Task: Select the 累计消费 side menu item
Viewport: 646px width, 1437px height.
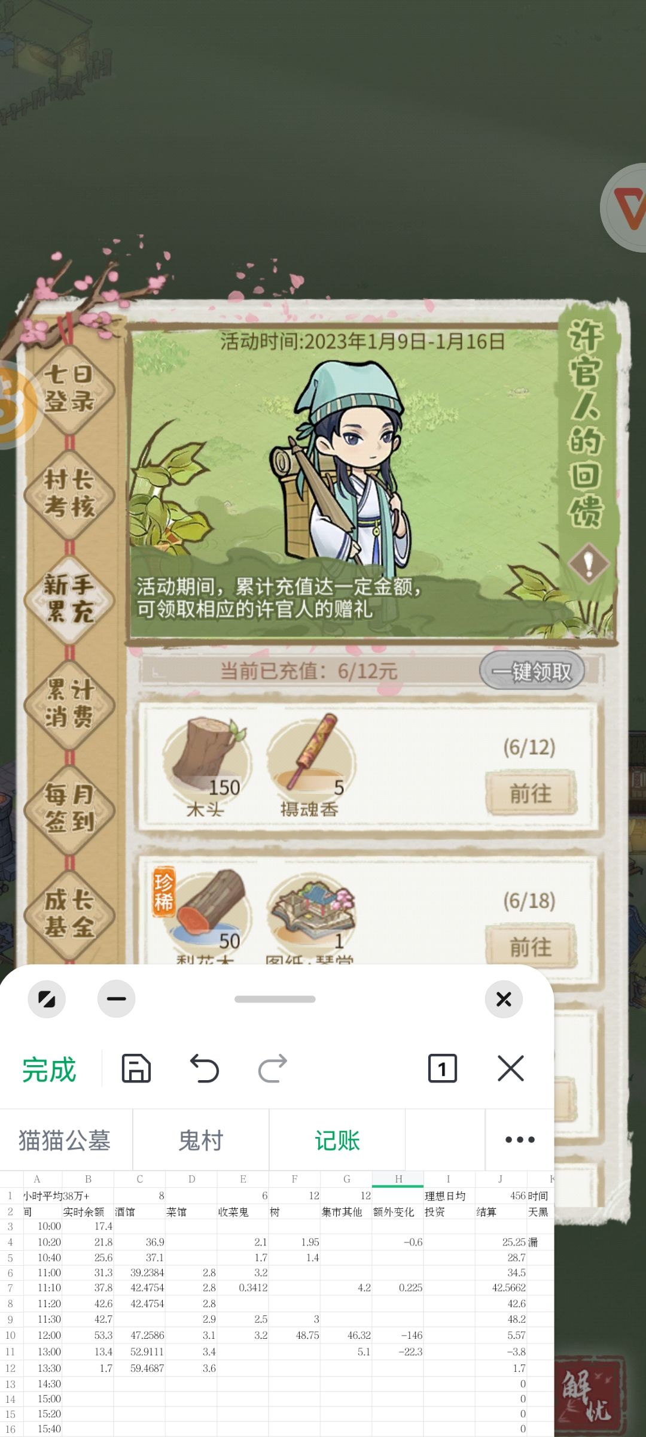Action: coord(69,704)
